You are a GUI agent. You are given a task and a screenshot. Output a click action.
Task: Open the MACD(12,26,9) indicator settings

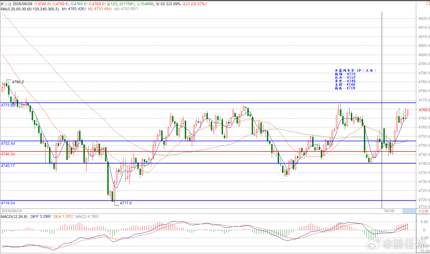click(x=14, y=217)
